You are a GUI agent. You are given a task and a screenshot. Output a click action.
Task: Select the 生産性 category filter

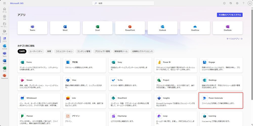[x=22, y=51]
